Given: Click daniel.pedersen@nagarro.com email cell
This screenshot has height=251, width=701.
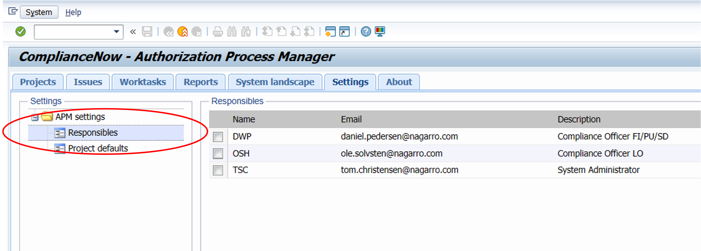Looking at the screenshot, I should 399,136.
